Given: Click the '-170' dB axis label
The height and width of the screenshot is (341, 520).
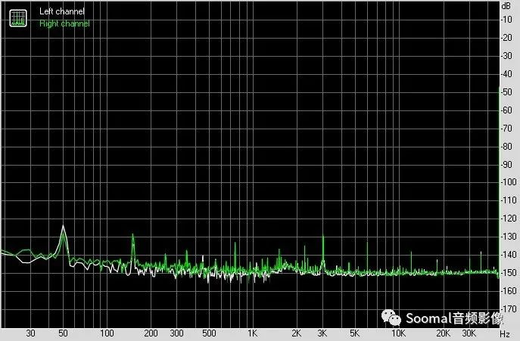Looking at the screenshot, I should 509,308.
